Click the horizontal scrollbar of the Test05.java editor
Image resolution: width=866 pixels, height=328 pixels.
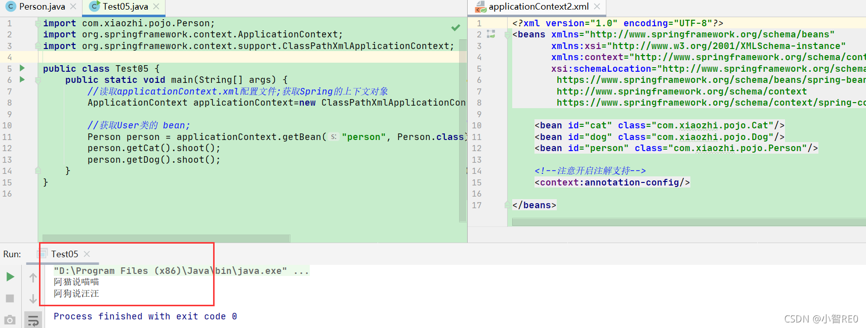click(x=166, y=238)
